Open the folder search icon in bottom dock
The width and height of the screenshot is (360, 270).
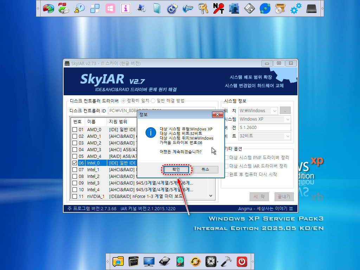coord(118,262)
